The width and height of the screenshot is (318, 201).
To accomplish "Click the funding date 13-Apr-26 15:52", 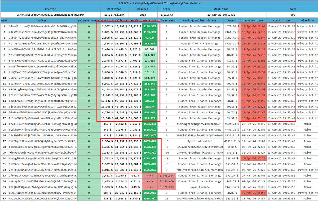I will tap(253, 193).
